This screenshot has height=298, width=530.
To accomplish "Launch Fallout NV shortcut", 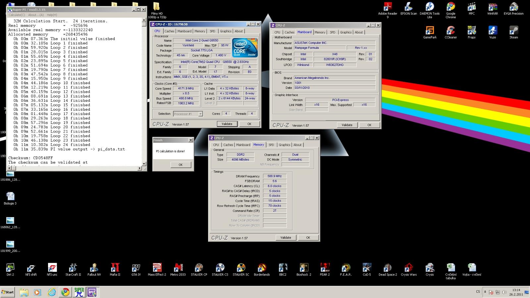I will 94,269.
